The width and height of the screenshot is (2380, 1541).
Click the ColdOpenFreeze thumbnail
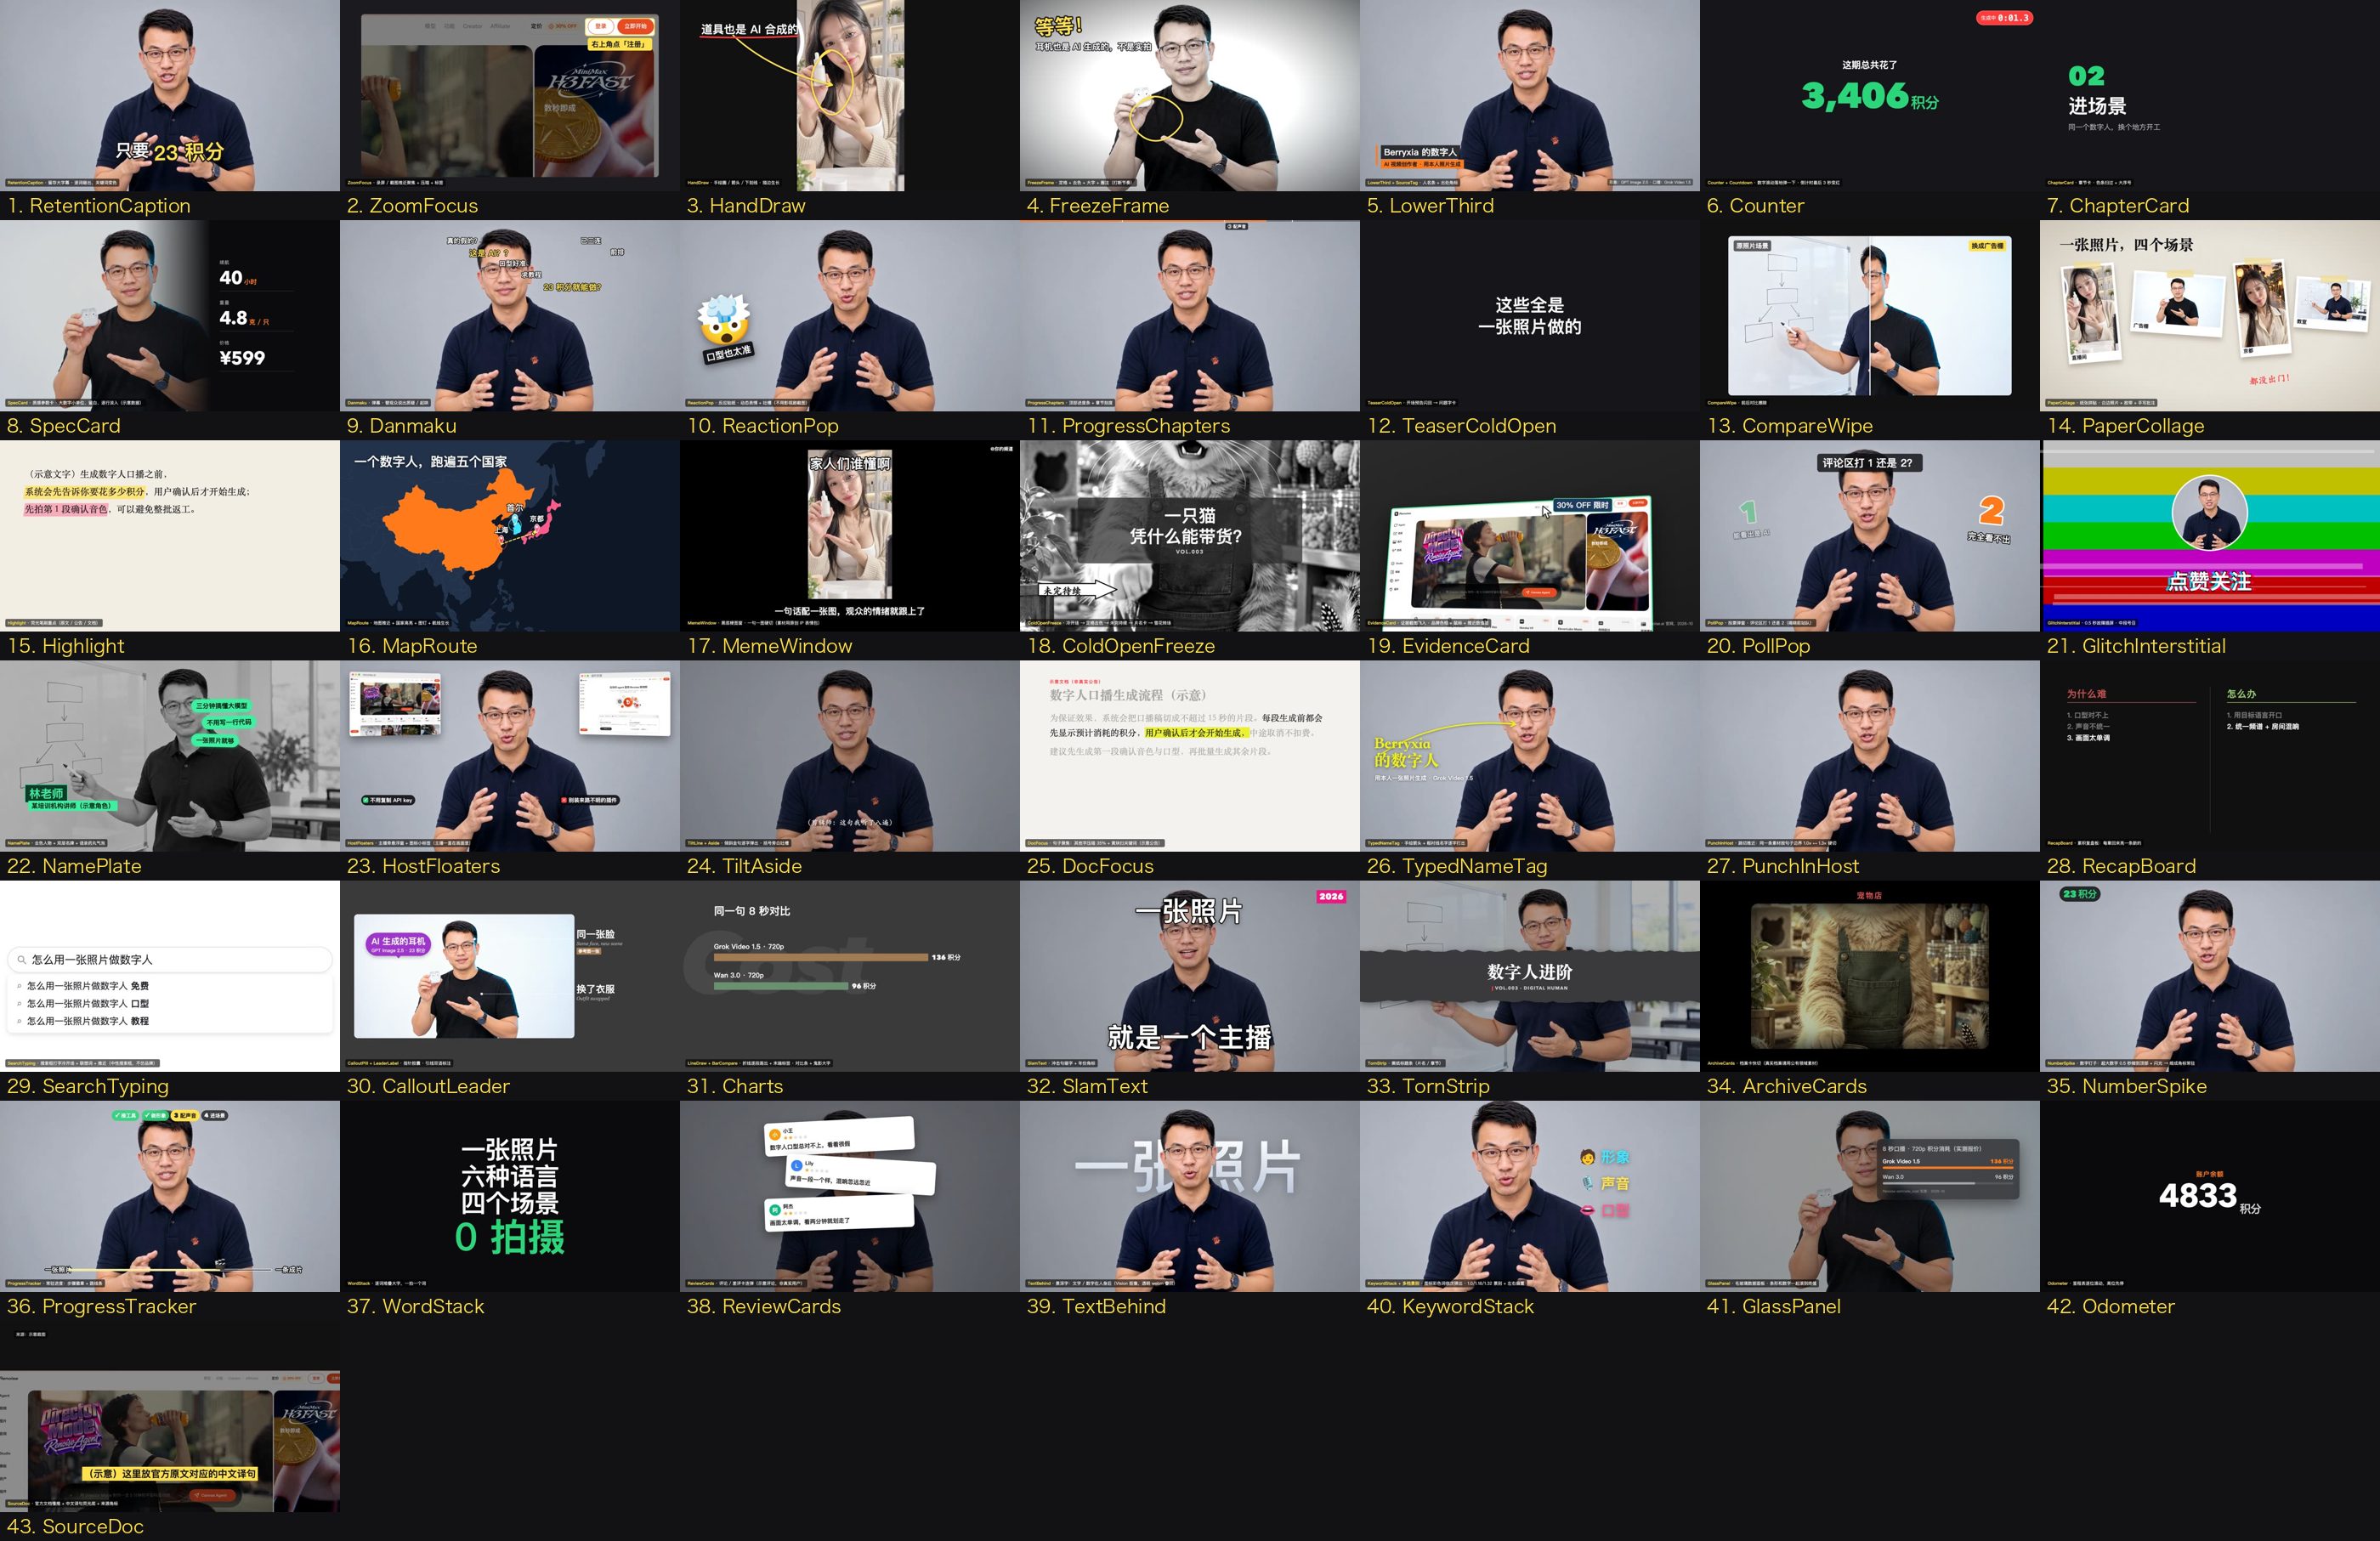[x=1190, y=535]
